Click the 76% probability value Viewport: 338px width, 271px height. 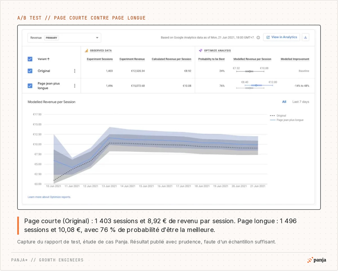(x=222, y=86)
